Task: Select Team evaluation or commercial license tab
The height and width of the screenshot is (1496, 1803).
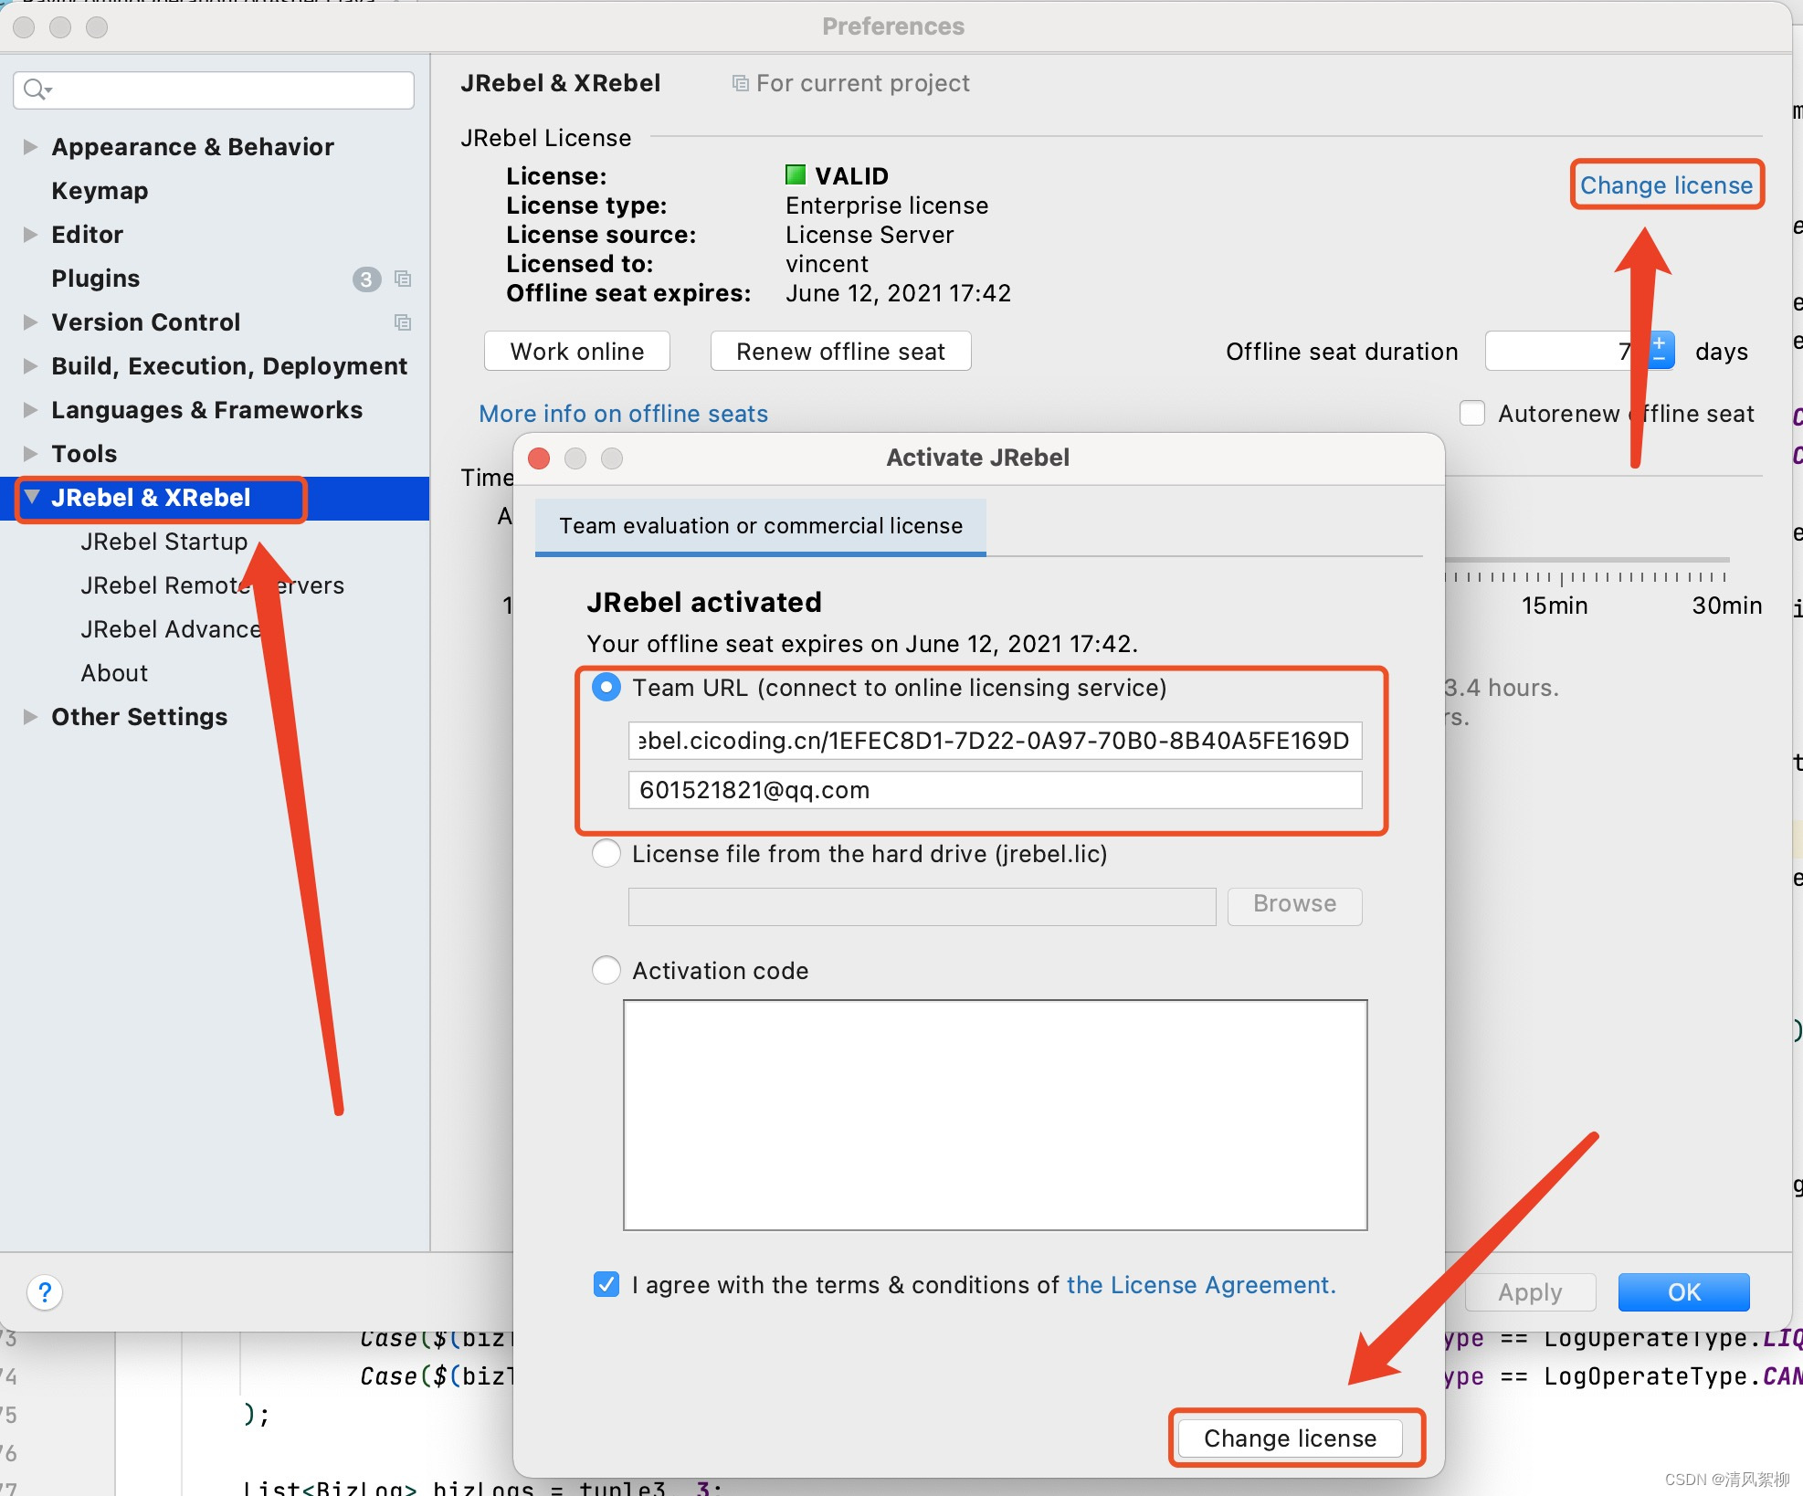Action: click(x=761, y=526)
